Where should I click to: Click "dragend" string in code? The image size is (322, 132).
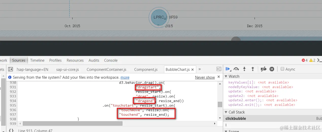pyautogui.click(x=145, y=101)
